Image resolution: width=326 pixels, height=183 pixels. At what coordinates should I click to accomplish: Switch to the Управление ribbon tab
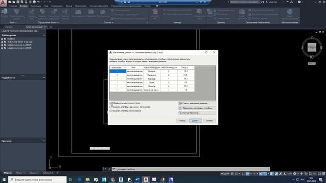(x=57, y=6)
